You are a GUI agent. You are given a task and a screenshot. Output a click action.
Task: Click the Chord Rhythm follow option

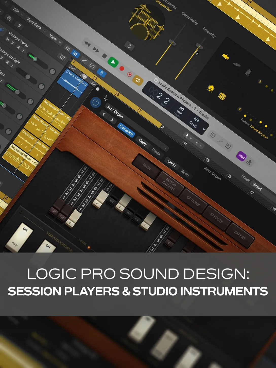[x=259, y=131]
